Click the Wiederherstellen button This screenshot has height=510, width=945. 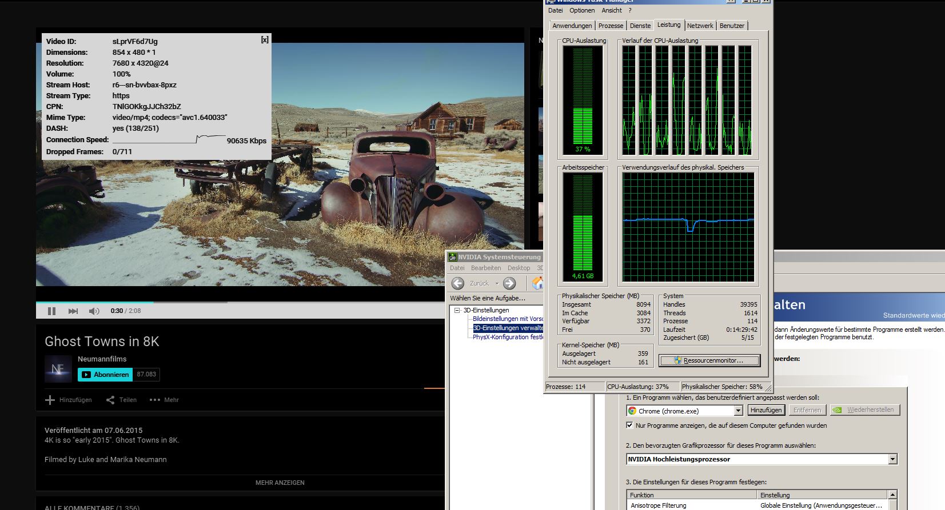pyautogui.click(x=865, y=410)
